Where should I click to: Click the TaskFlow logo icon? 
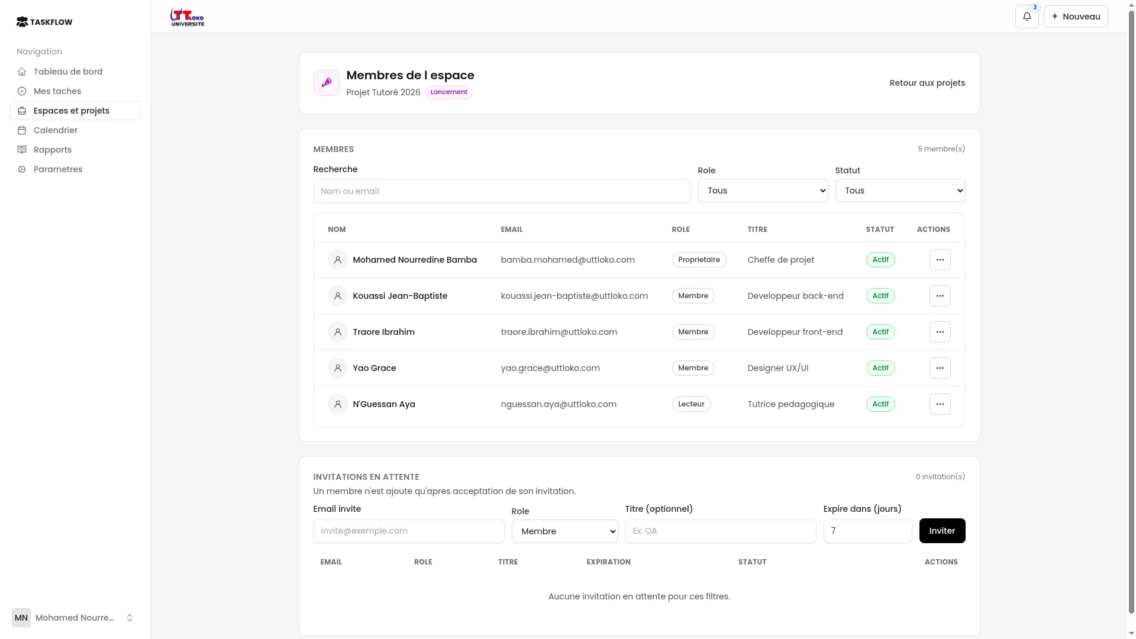[22, 22]
